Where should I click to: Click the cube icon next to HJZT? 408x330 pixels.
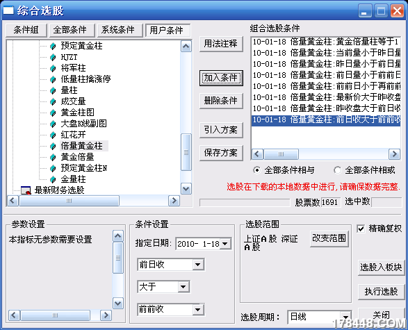53,57
